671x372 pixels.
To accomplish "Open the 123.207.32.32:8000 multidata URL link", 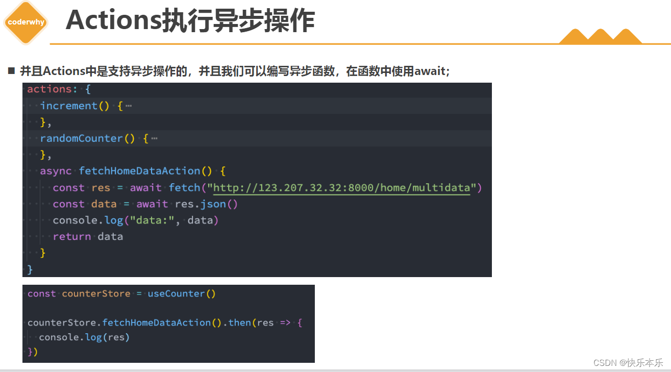I will 341,188.
